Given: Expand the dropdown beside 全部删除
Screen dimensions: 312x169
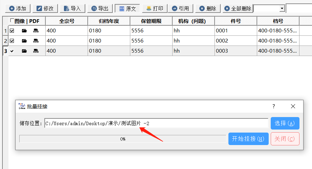Looking at the screenshot, I should [282, 8].
